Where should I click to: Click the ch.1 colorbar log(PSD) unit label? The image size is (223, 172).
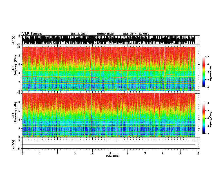point(211,73)
